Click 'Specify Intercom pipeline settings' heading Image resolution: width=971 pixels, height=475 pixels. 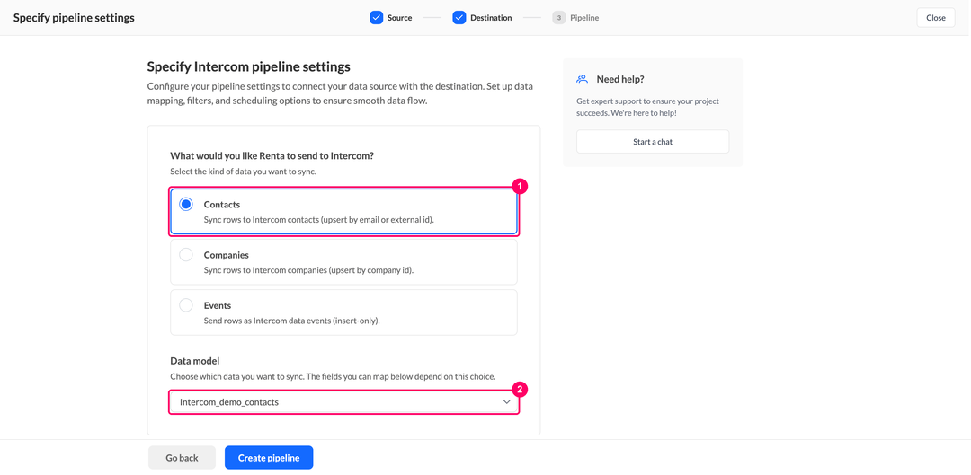(x=249, y=66)
